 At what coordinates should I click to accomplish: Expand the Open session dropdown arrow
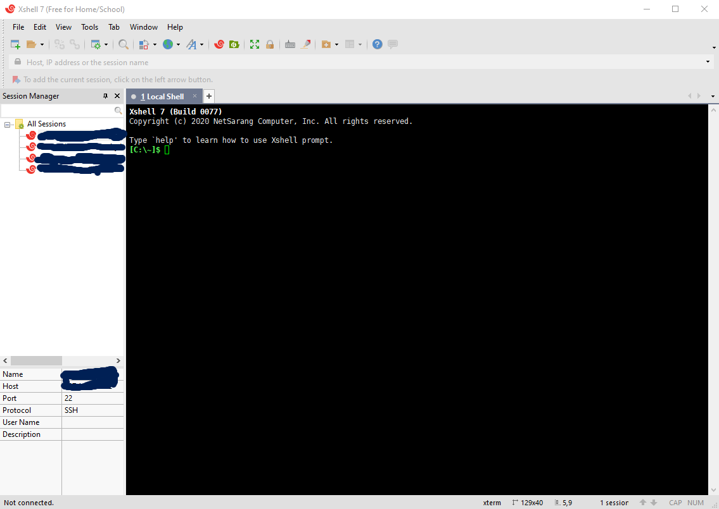tap(42, 44)
